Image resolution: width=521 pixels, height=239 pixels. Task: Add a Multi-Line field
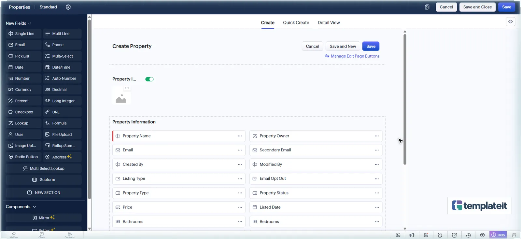pyautogui.click(x=62, y=34)
